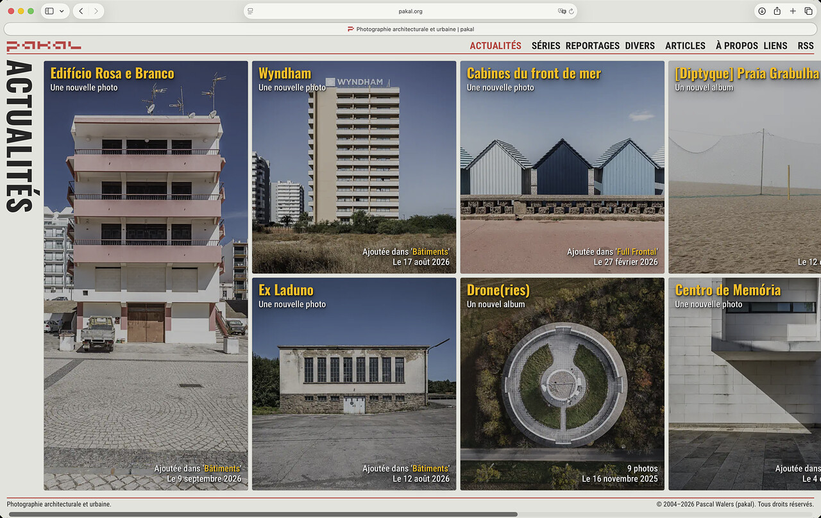Go back with the back arrow
This screenshot has width=821, height=518.
click(x=81, y=11)
